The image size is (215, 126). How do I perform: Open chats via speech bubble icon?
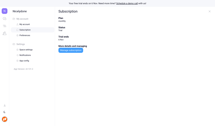pos(5,19)
